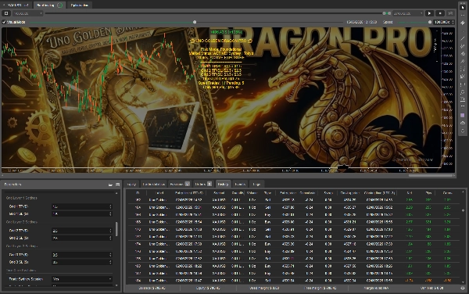Click the square icon left of start date
This screenshot has width=469, height=294.
tap(6, 13)
